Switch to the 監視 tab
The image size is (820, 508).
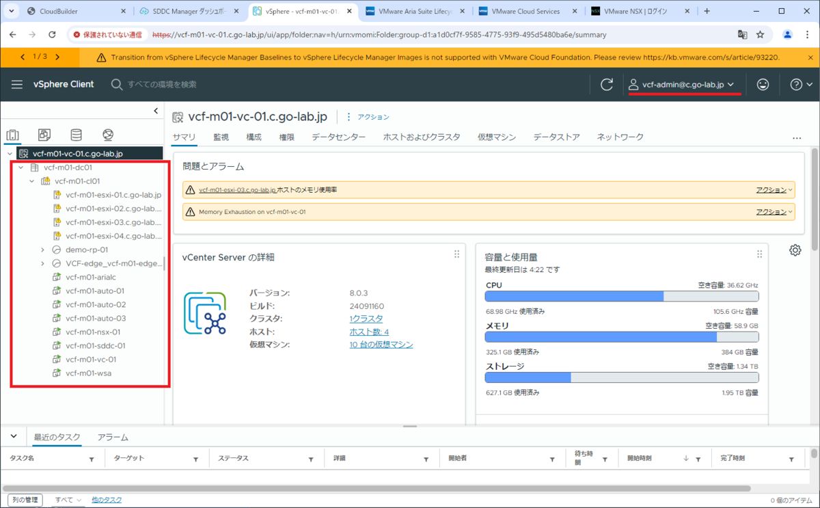221,137
